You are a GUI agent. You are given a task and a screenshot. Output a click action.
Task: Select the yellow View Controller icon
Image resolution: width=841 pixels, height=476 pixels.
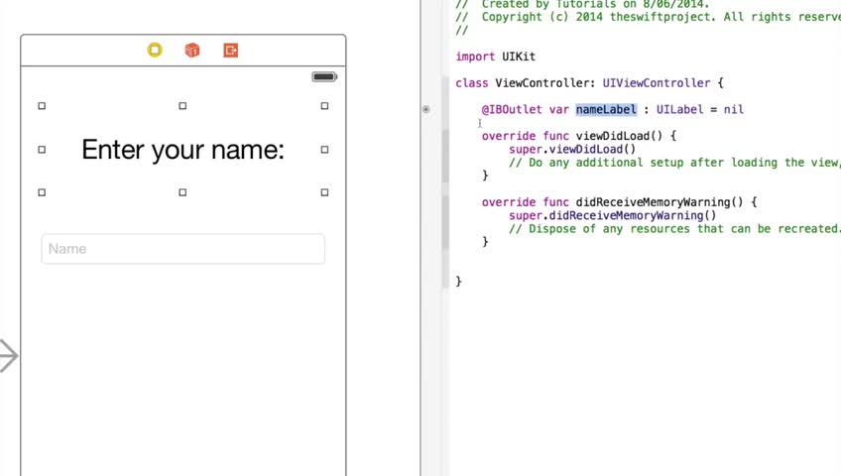(x=155, y=50)
